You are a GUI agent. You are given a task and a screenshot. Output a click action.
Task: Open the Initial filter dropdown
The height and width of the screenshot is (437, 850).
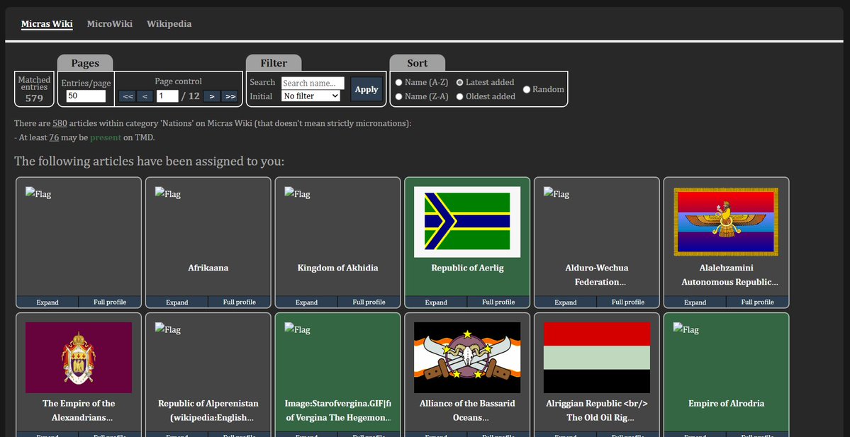tap(311, 96)
